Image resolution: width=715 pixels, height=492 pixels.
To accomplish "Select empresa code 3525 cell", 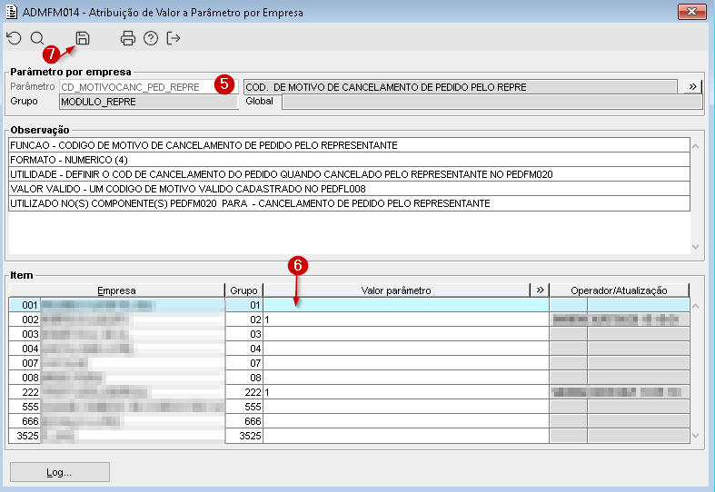I will (x=25, y=436).
